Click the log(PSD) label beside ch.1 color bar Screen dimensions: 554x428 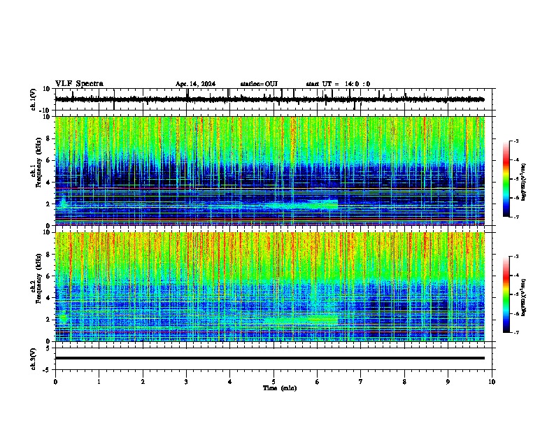click(x=524, y=182)
